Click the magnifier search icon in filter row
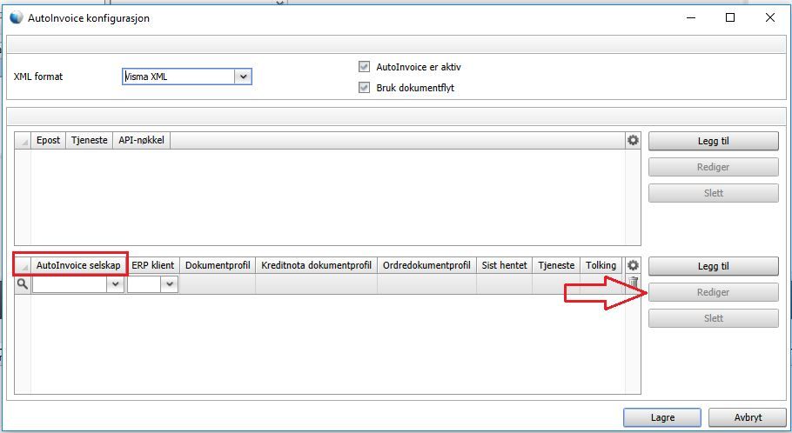Screen dimensions: 792x433 (x=23, y=284)
